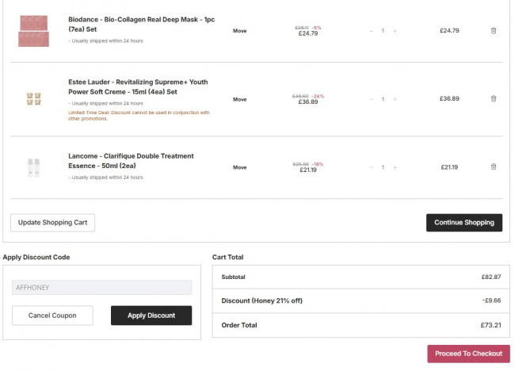Increase Estee Lauder creme quantity
This screenshot has height=371, width=515.
click(395, 99)
